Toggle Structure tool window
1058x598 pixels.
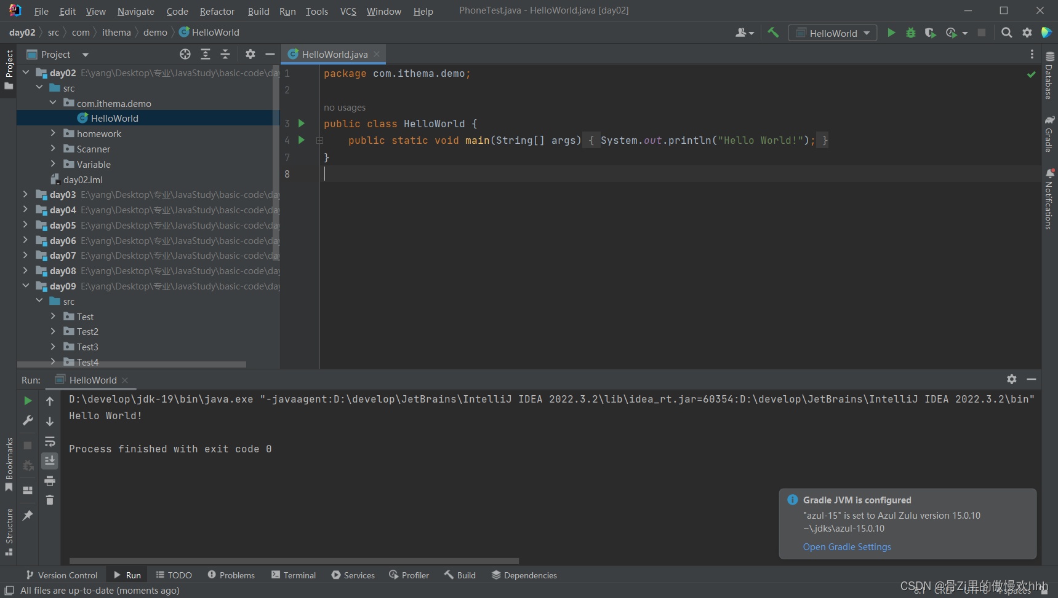coord(9,532)
